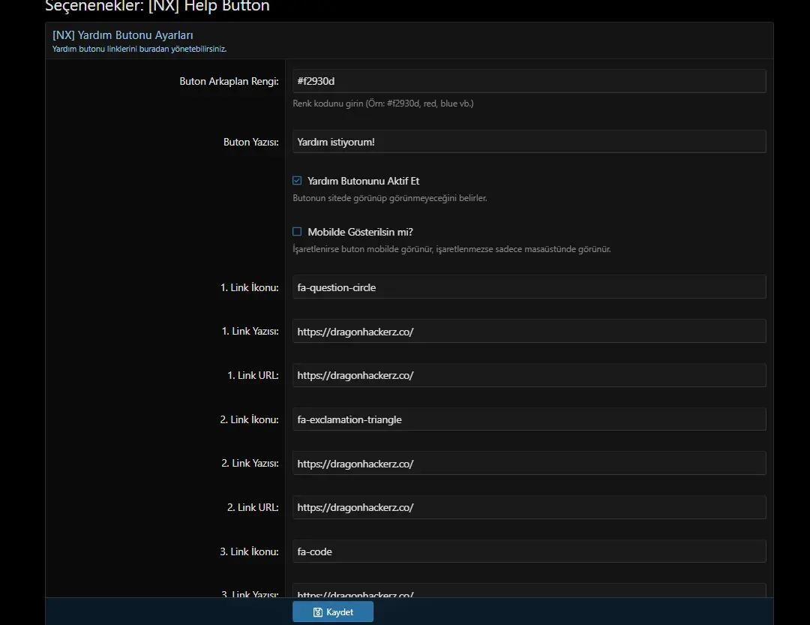
Task: Click the Yardım Butonunu Aktif Et label text
Action: point(363,181)
